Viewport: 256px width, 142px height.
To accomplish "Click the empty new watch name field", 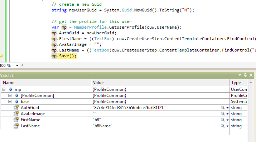I will tap(46, 132).
